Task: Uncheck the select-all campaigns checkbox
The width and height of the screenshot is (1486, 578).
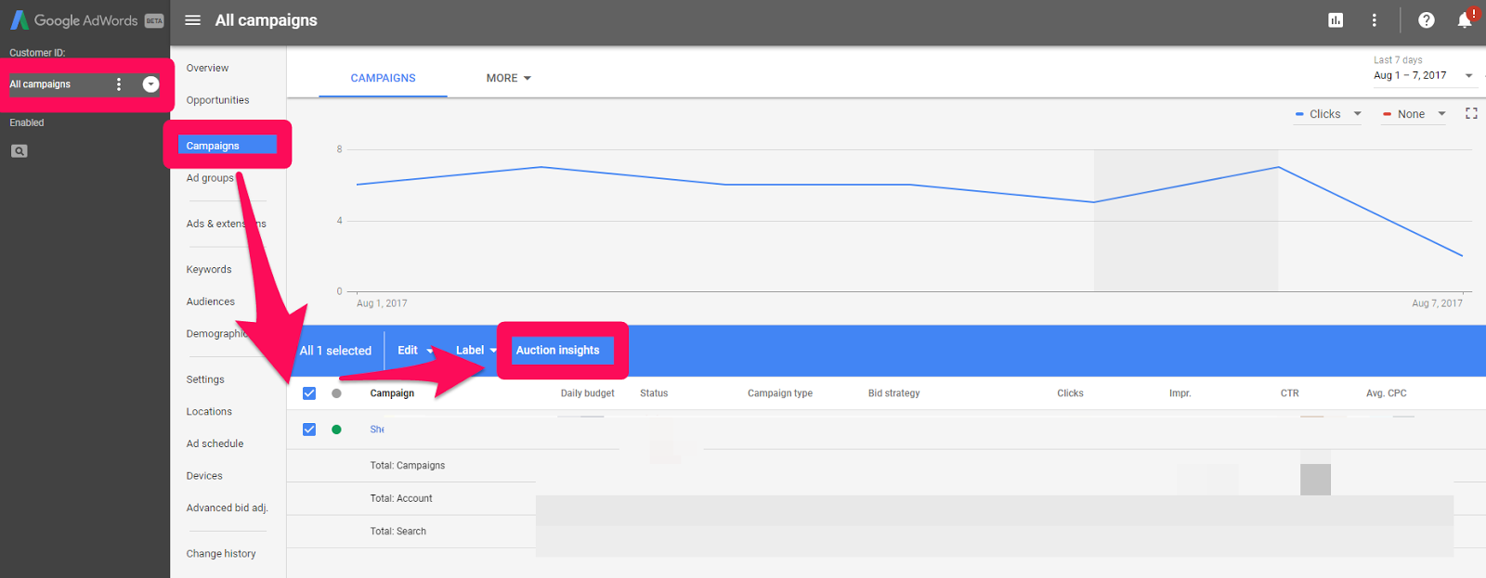Action: 309,393
